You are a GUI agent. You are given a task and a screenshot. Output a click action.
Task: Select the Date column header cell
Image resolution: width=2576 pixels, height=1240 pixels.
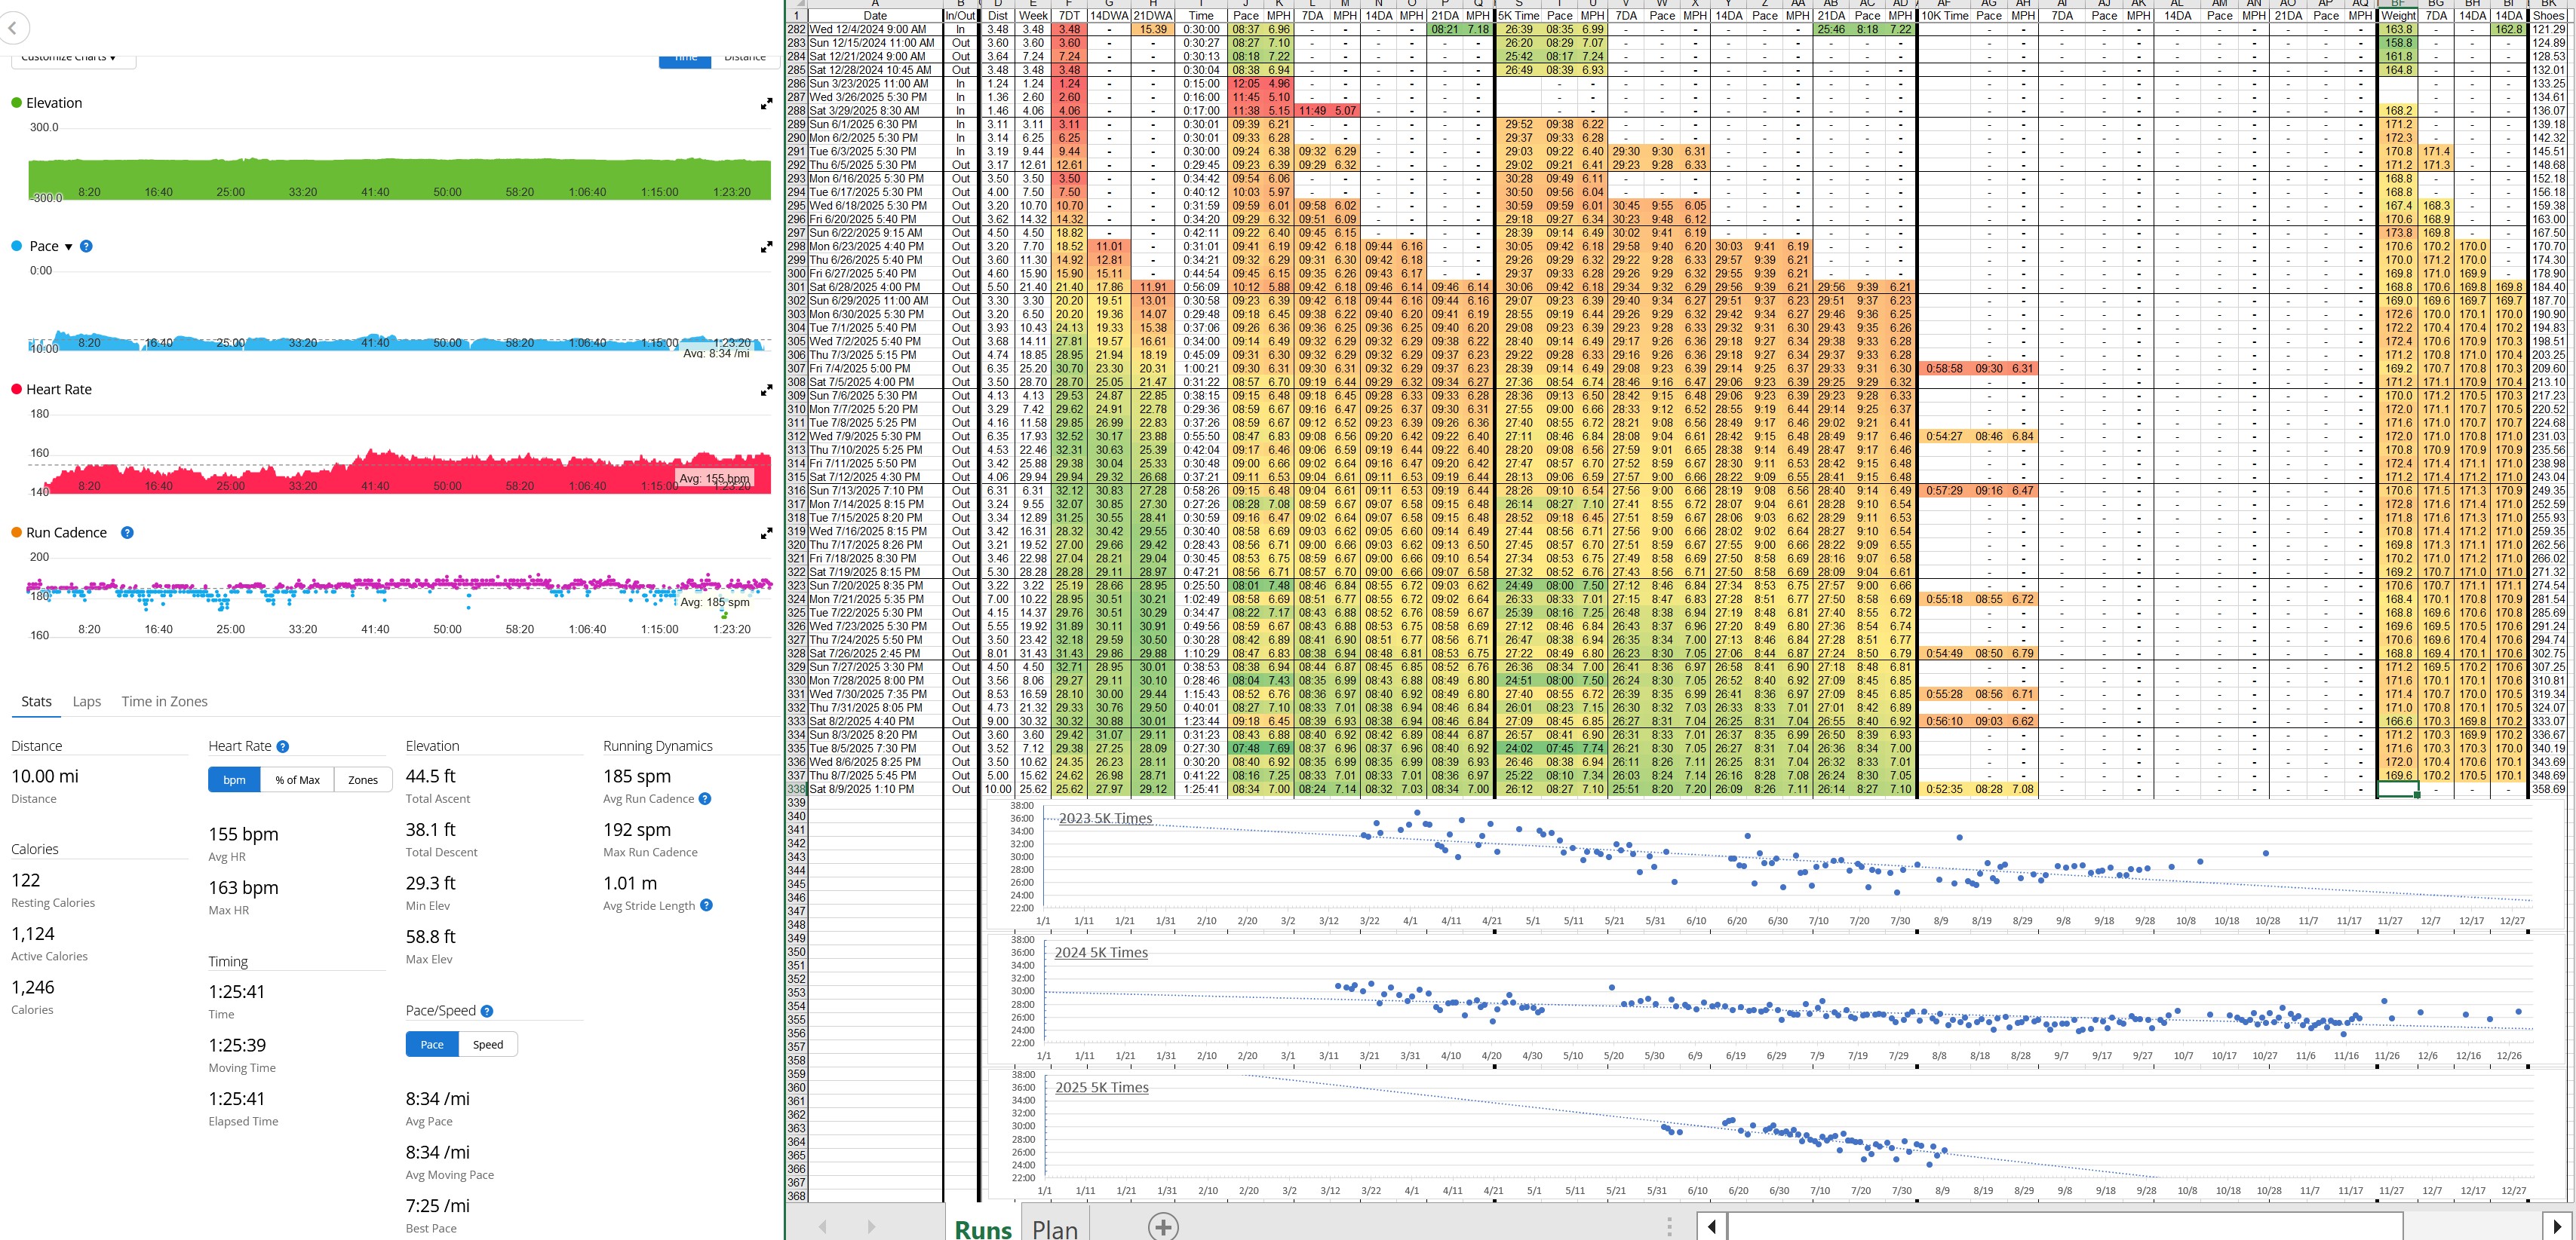875,16
